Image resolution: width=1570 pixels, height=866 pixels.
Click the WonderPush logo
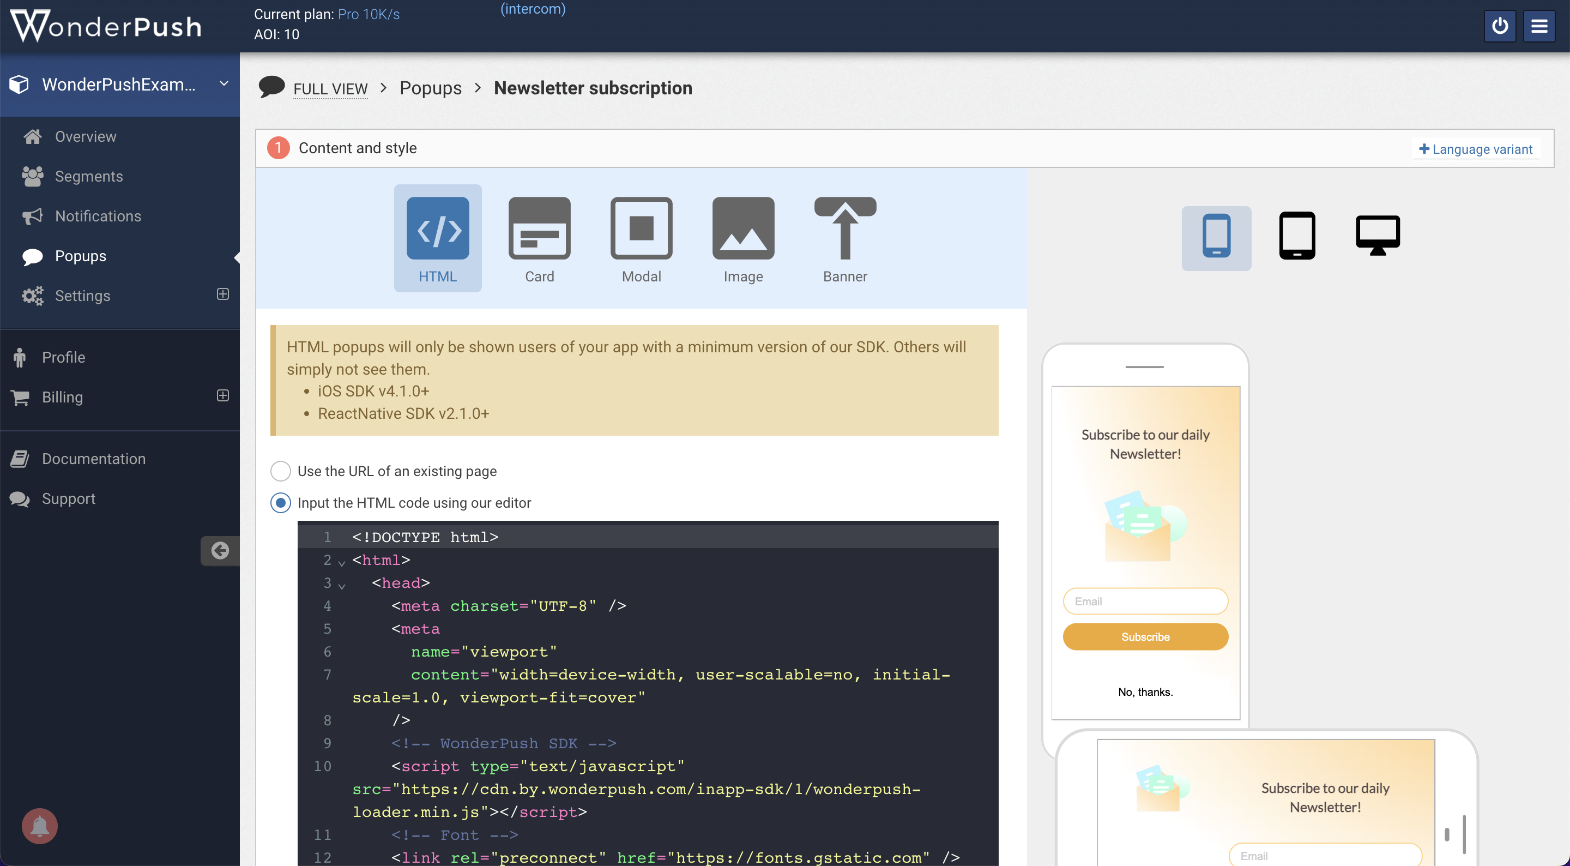click(105, 26)
